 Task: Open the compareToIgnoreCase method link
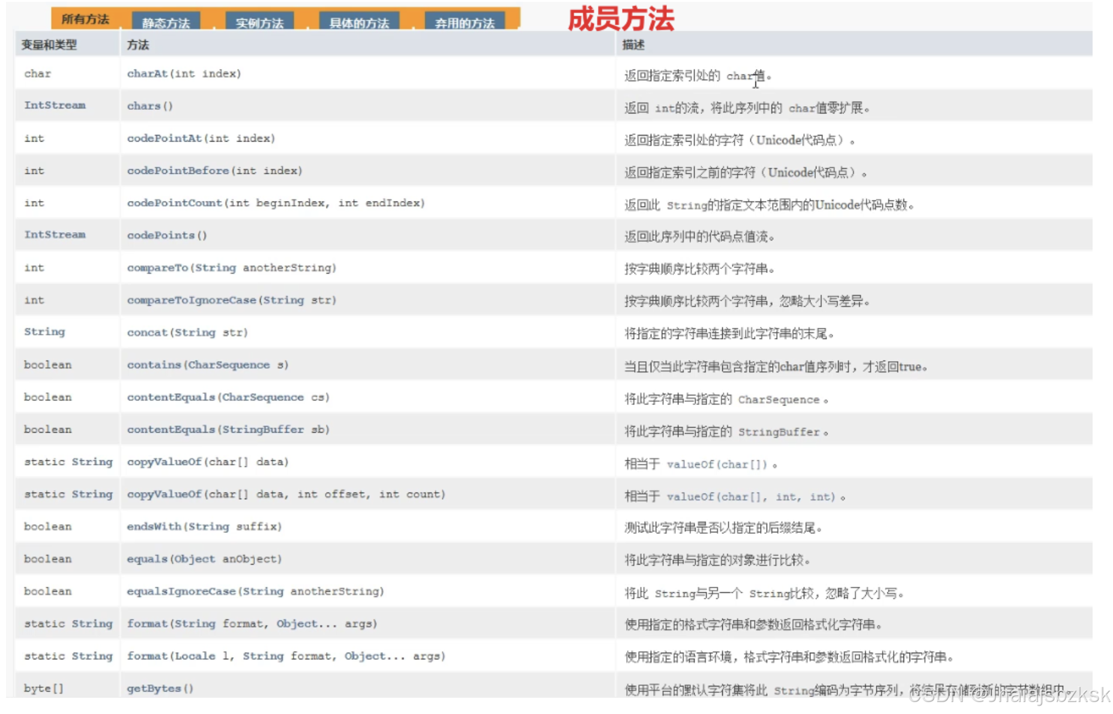tap(231, 301)
